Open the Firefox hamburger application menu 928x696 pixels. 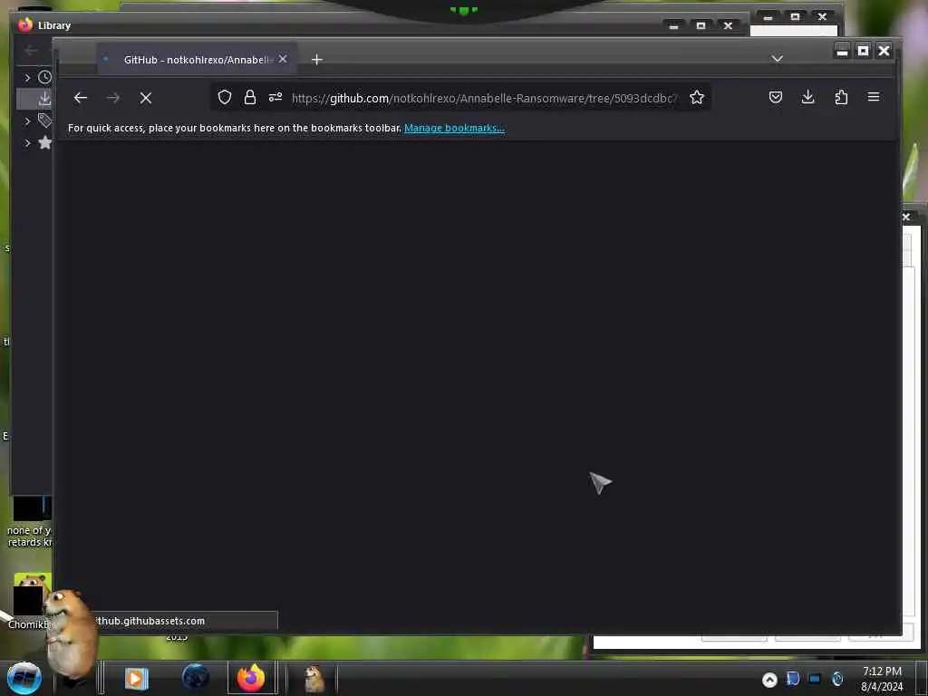pos(874,97)
